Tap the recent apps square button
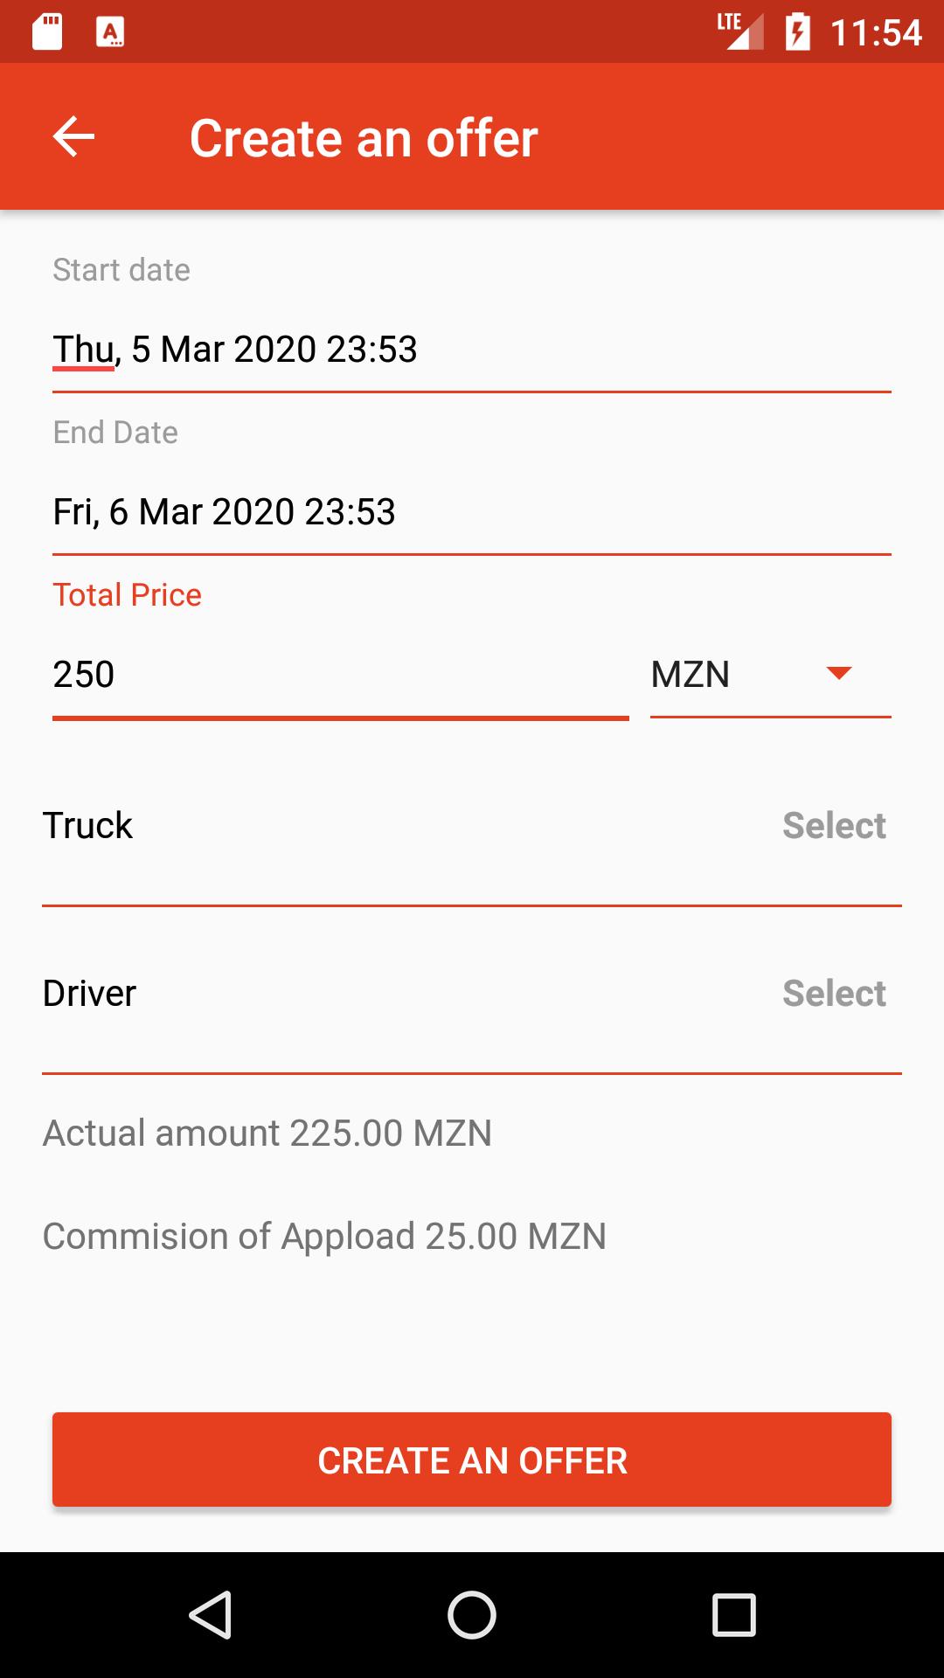The image size is (944, 1678). click(734, 1614)
